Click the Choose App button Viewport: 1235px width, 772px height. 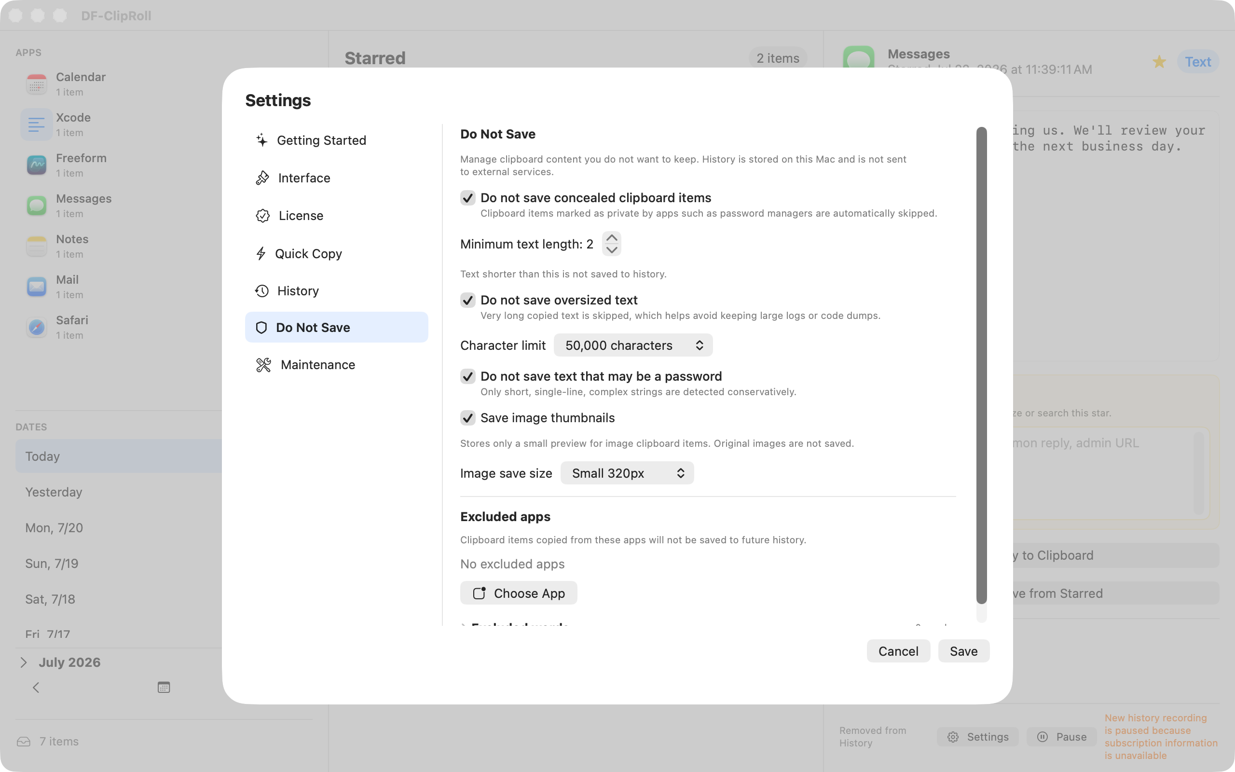pyautogui.click(x=519, y=593)
